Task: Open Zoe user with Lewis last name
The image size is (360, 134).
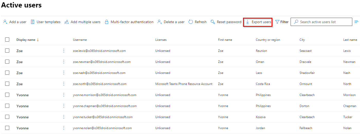Action: coord(20,51)
